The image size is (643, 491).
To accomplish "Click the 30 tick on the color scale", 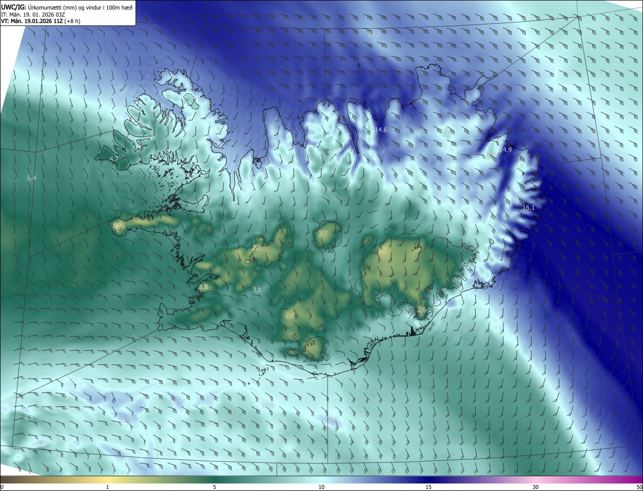I will [535, 487].
